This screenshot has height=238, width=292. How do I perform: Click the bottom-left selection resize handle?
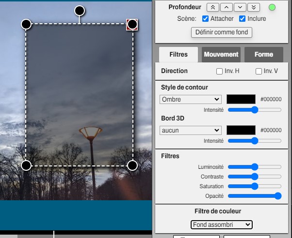(x=26, y=165)
